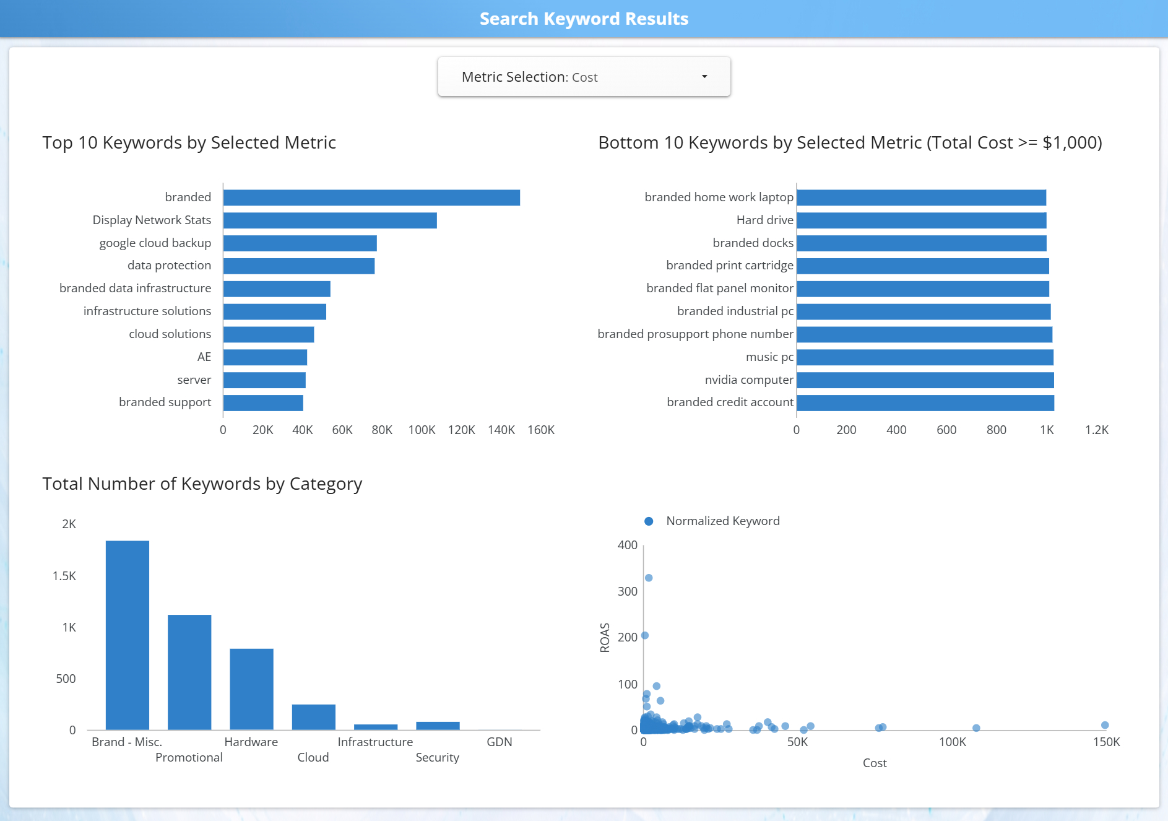Select the rightmost scatter point near 150K cost
Image resolution: width=1168 pixels, height=821 pixels.
click(x=1104, y=724)
